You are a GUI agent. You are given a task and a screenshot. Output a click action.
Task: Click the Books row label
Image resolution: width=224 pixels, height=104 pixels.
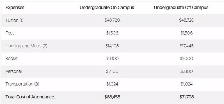[11, 59]
